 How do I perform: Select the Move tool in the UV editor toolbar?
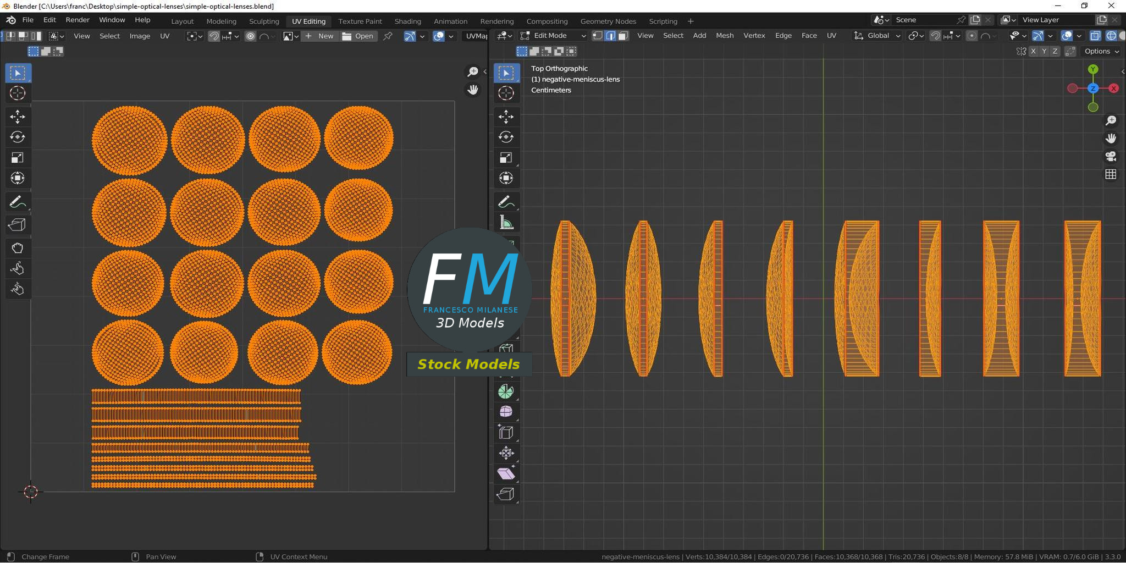coord(18,117)
